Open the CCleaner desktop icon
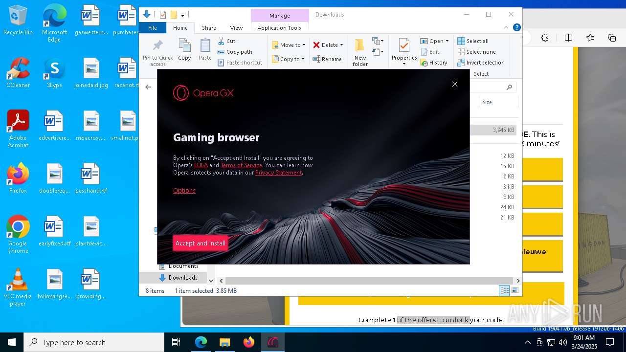The height and width of the screenshot is (352, 626). (18, 72)
